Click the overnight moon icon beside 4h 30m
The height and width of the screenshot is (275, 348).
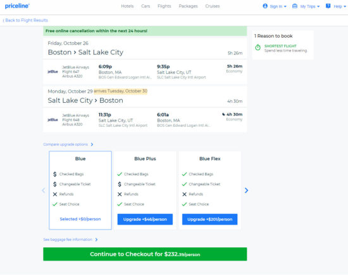pos(223,114)
